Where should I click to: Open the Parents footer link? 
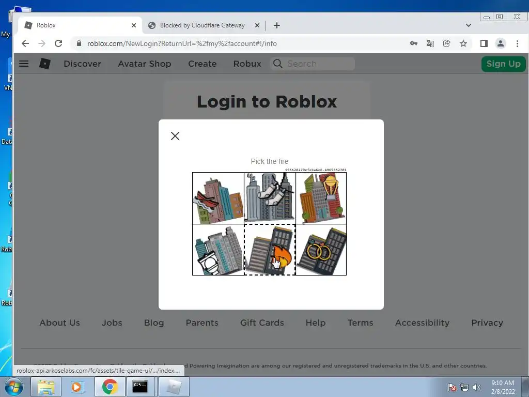pos(202,323)
